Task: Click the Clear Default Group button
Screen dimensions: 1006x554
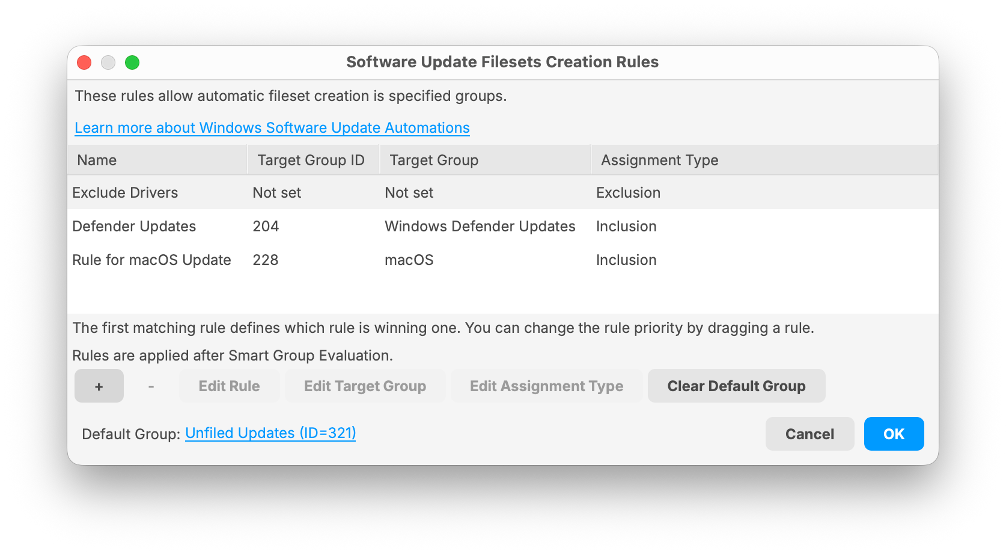Action: 737,386
